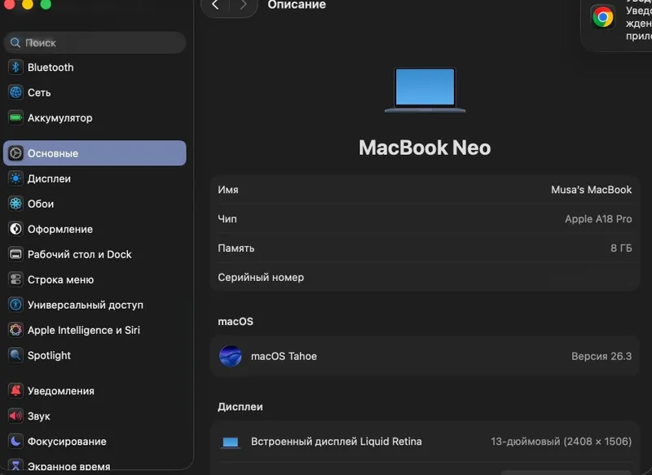This screenshot has width=652, height=475.
Task: Open Дисплеи sun icon
Action: point(15,178)
